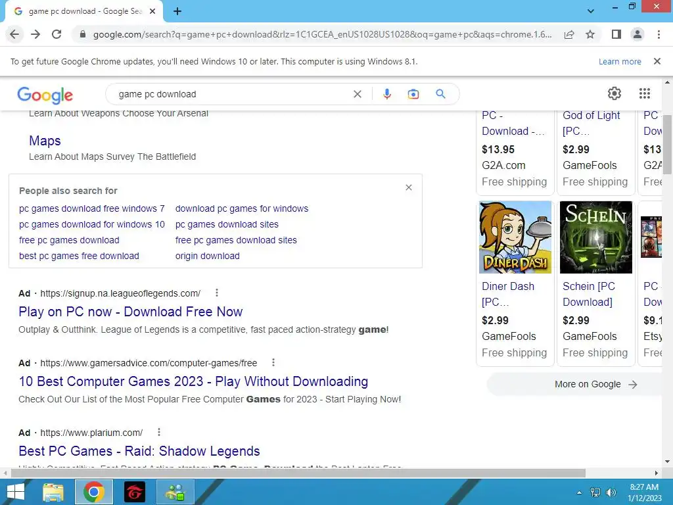Image resolution: width=673 pixels, height=505 pixels.
Task: Select 'pc games download for windows 10'
Action: point(92,225)
